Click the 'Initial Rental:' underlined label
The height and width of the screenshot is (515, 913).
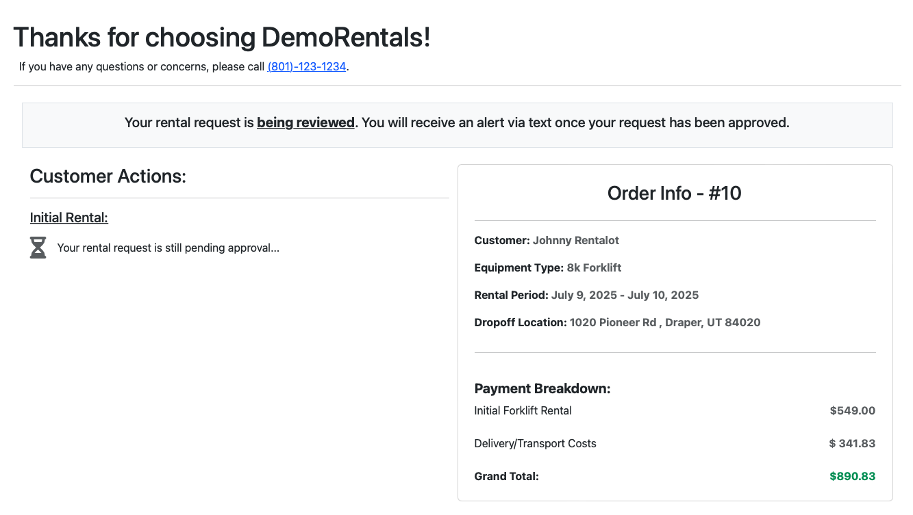pyautogui.click(x=69, y=217)
